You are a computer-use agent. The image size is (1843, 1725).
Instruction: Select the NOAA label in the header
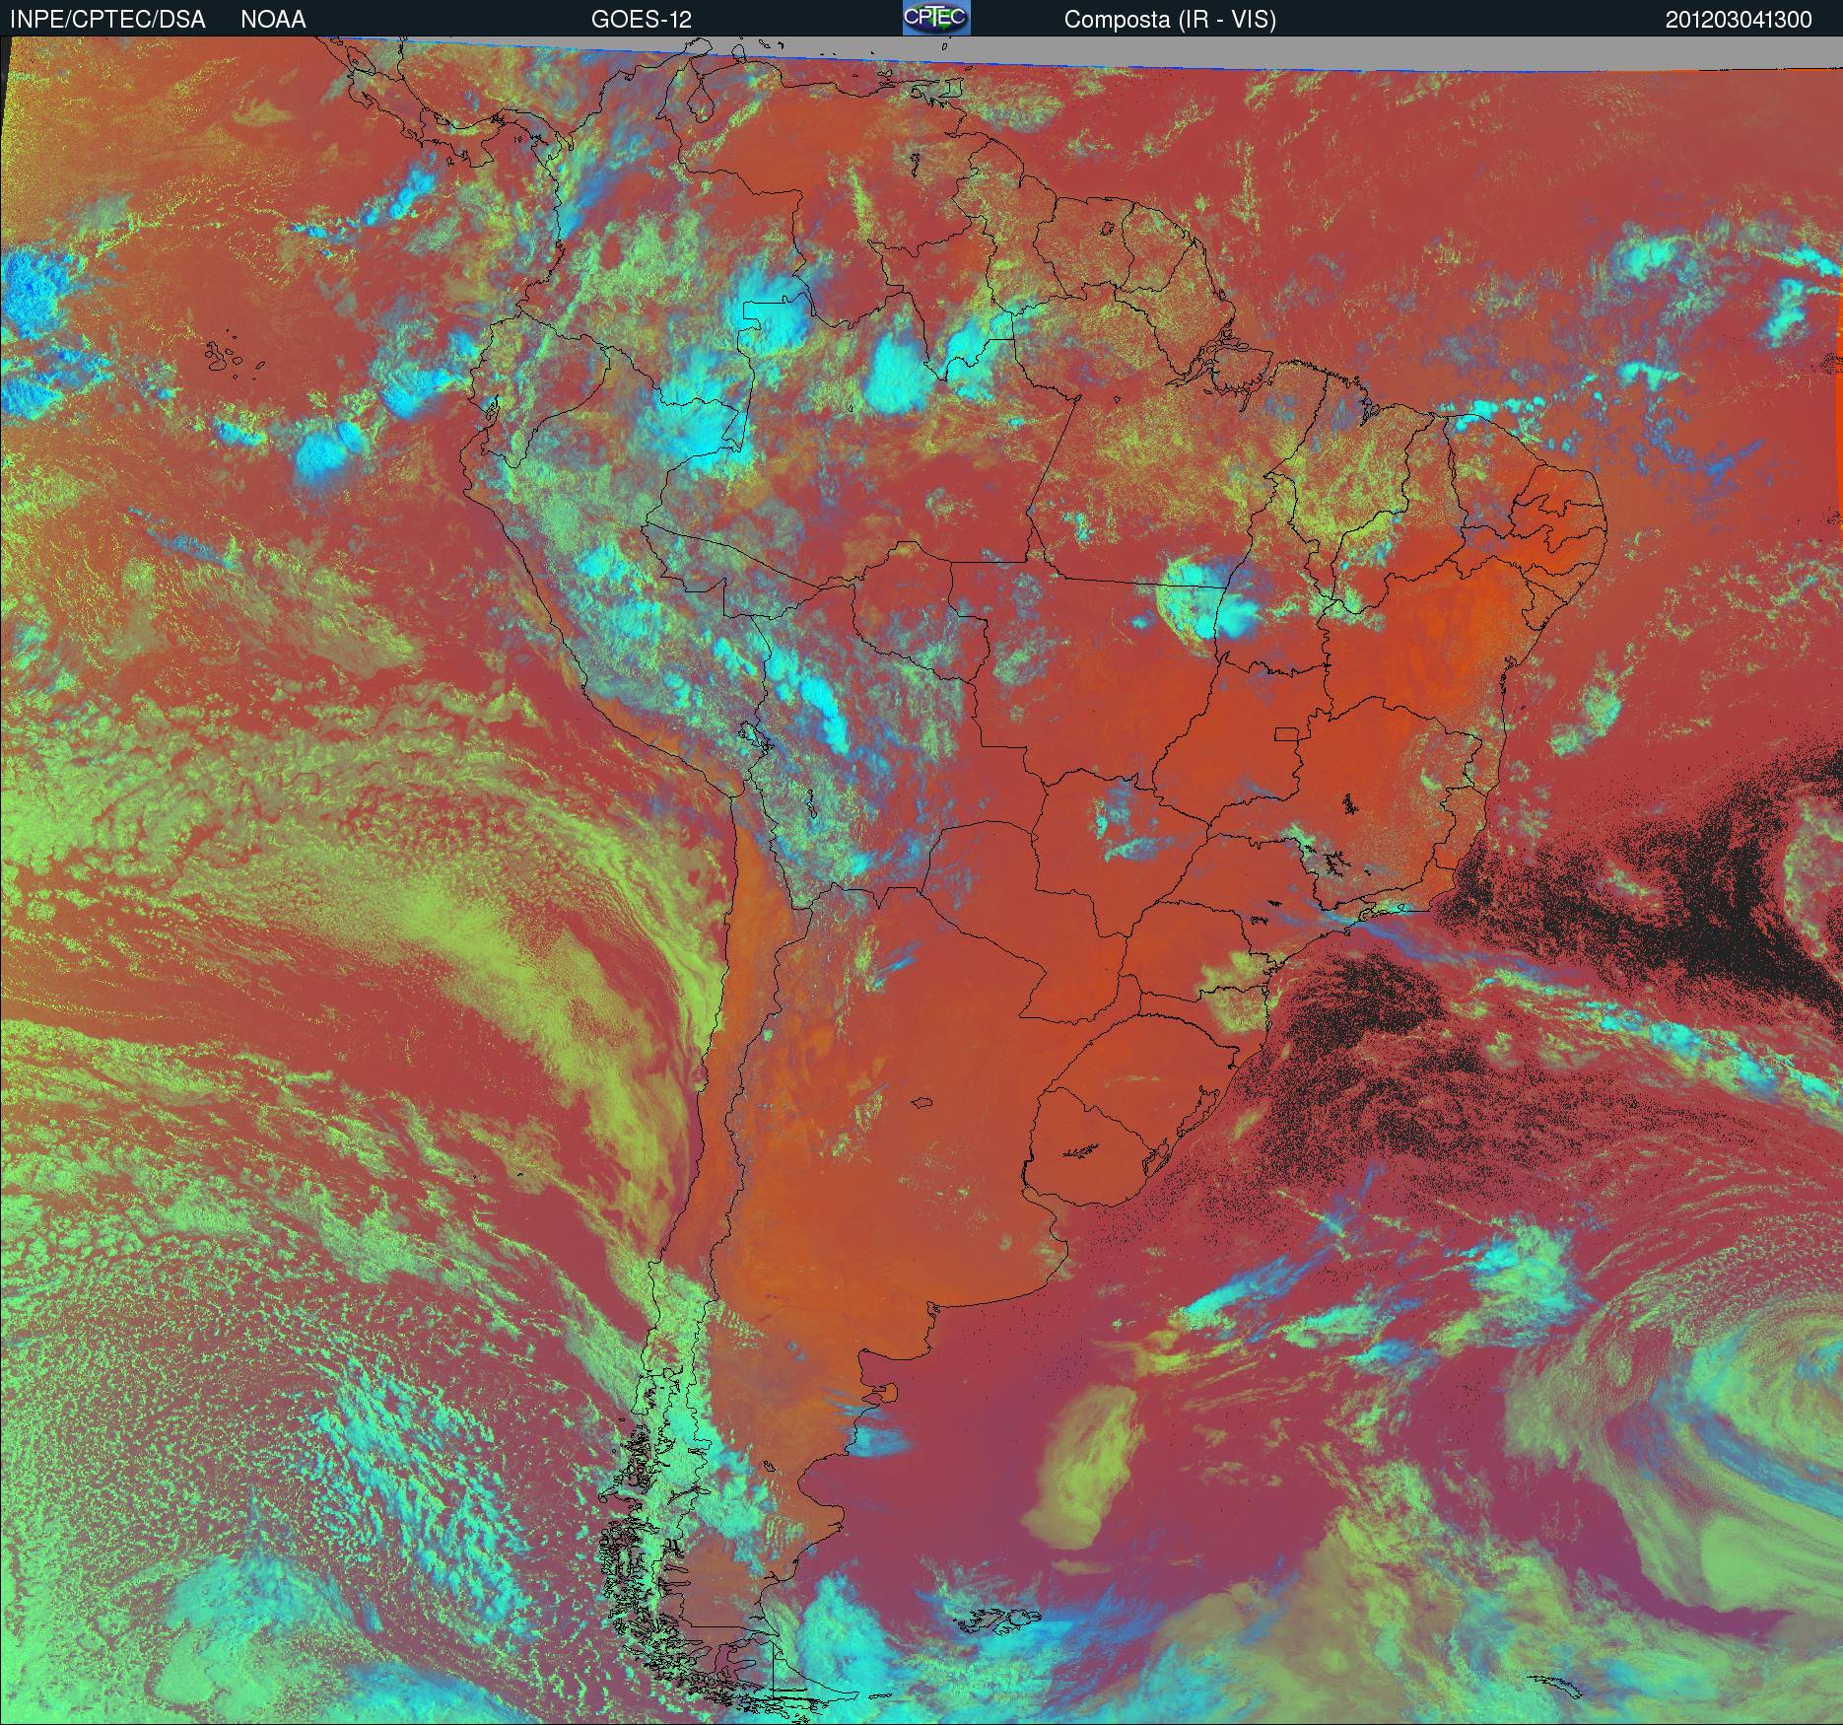coord(273,20)
